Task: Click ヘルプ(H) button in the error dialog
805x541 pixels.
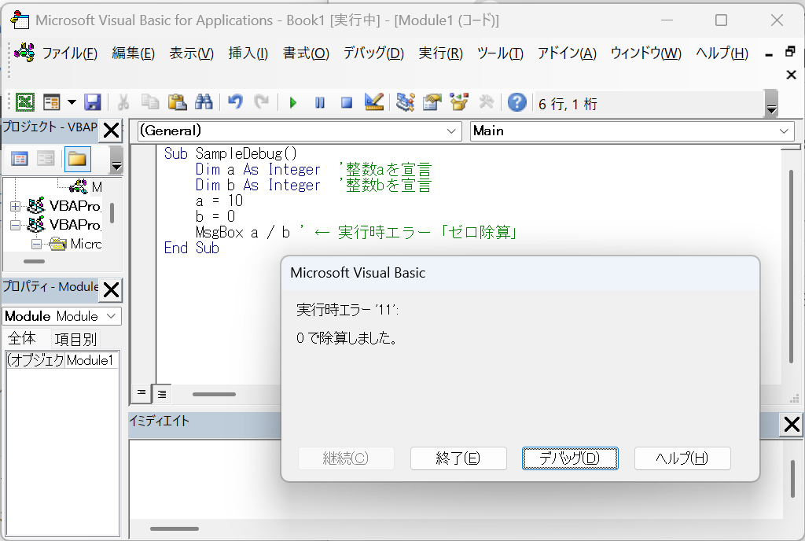Action: pyautogui.click(x=682, y=458)
